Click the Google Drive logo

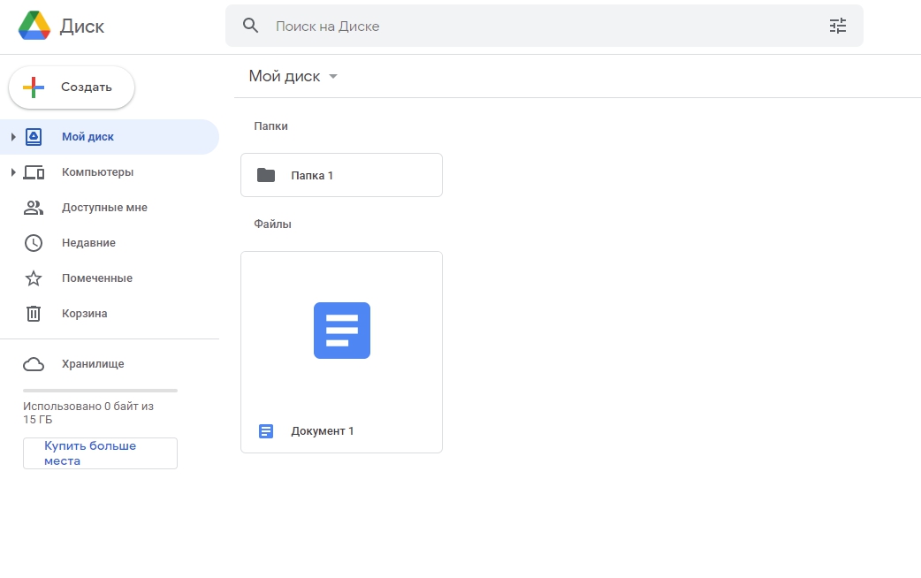tap(34, 26)
